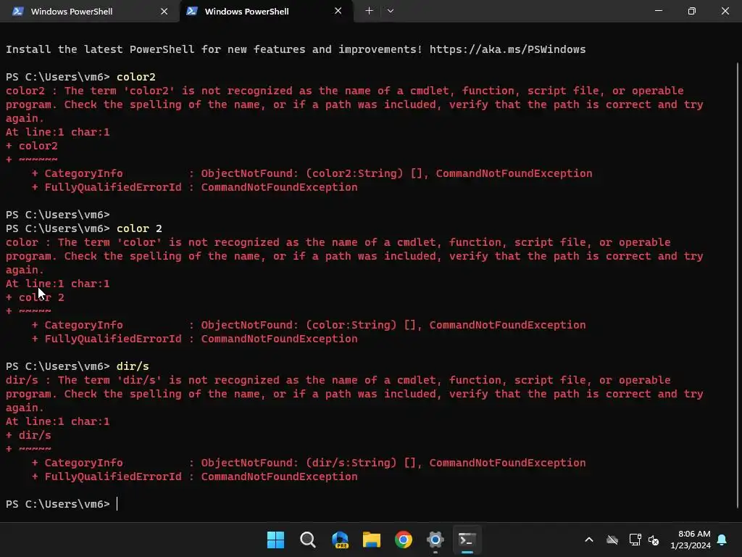Screen dimensions: 742x557
Task: Click the PowerShell icon on the active tab
Action: [191, 11]
